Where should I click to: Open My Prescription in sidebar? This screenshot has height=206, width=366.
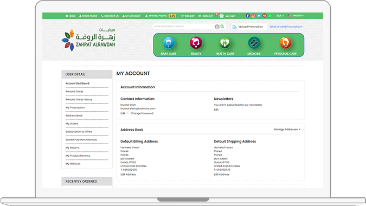tap(75, 107)
